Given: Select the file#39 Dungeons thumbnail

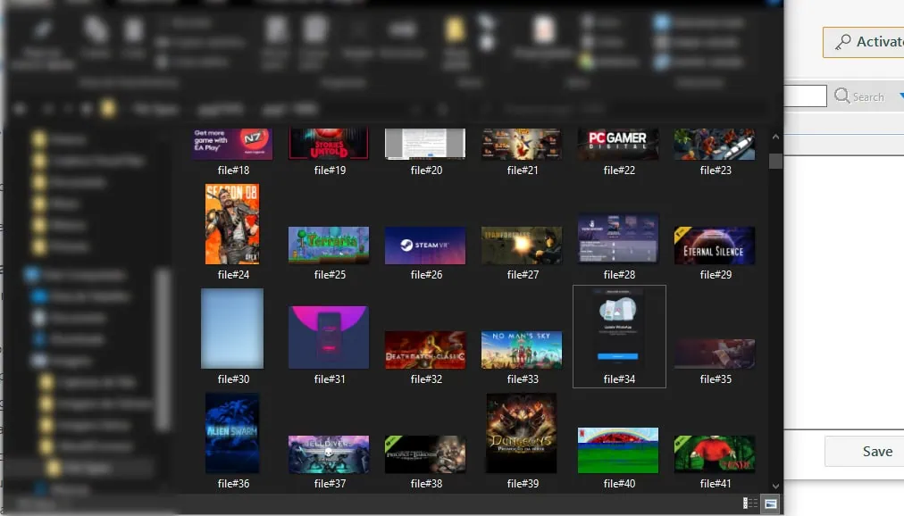Looking at the screenshot, I should (x=522, y=433).
